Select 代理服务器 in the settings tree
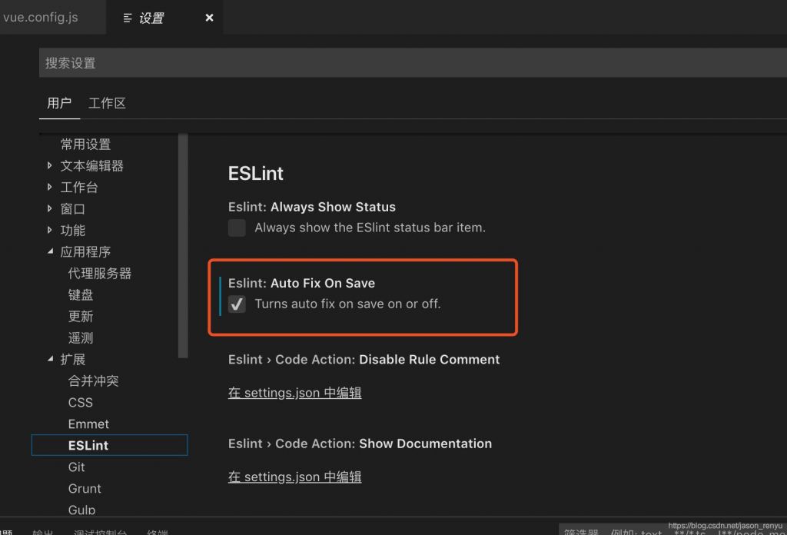This screenshot has width=787, height=535. [x=99, y=274]
